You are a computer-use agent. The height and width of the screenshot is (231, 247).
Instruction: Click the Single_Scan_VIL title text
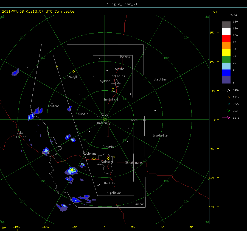pyautogui.click(x=123, y=4)
